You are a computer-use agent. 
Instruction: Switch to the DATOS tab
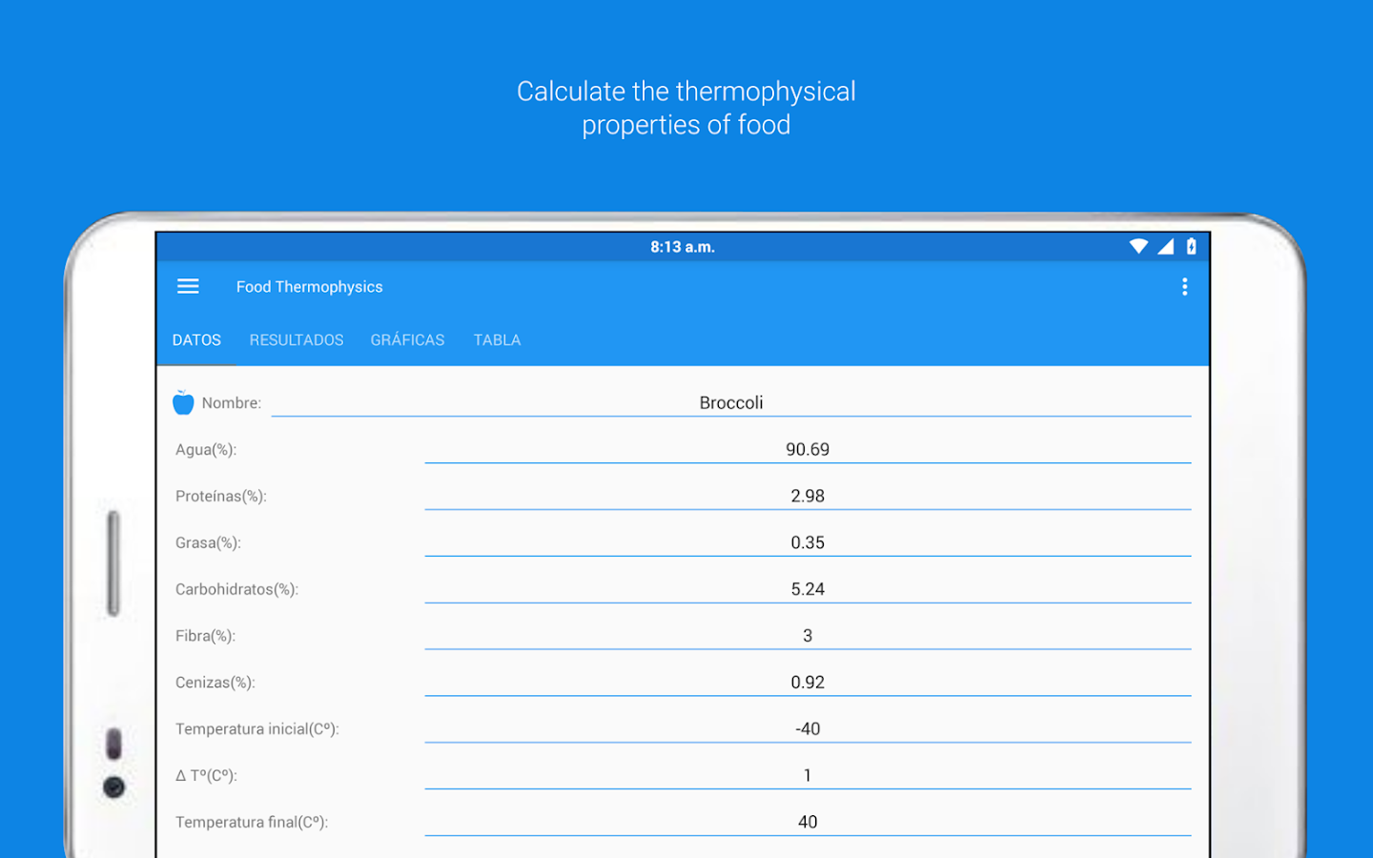point(196,340)
